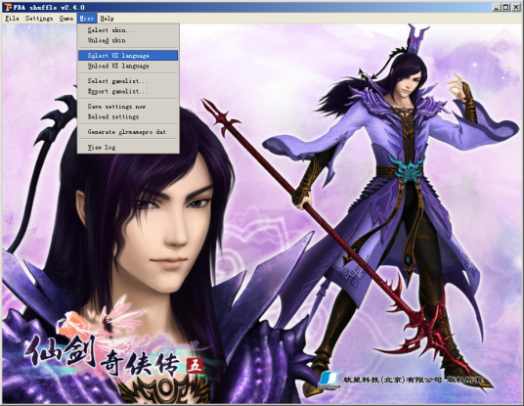This screenshot has width=524, height=406.
Task: Click the FBA shuffle title bar icon
Action: [8, 7]
